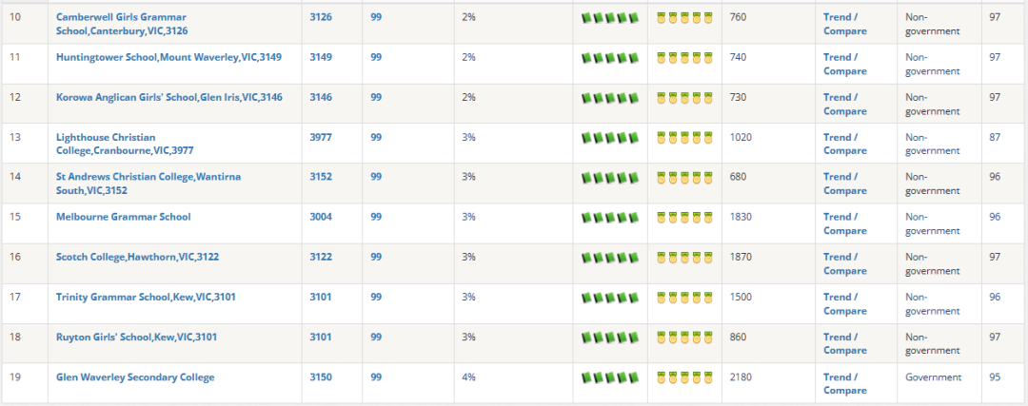Click postcode 3126 link

[x=321, y=17]
